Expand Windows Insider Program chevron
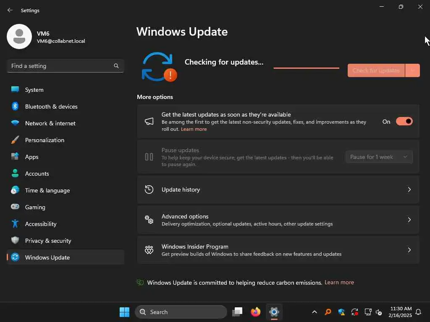The image size is (430, 322). coord(409,250)
